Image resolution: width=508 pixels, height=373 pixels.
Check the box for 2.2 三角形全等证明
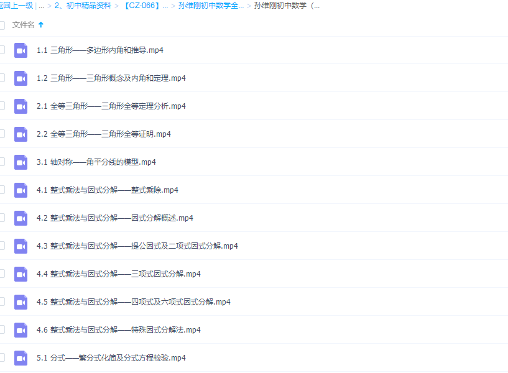pos(4,134)
